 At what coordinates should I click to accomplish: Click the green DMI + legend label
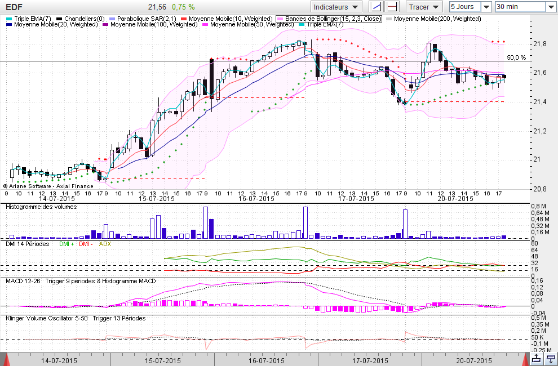coord(67,244)
